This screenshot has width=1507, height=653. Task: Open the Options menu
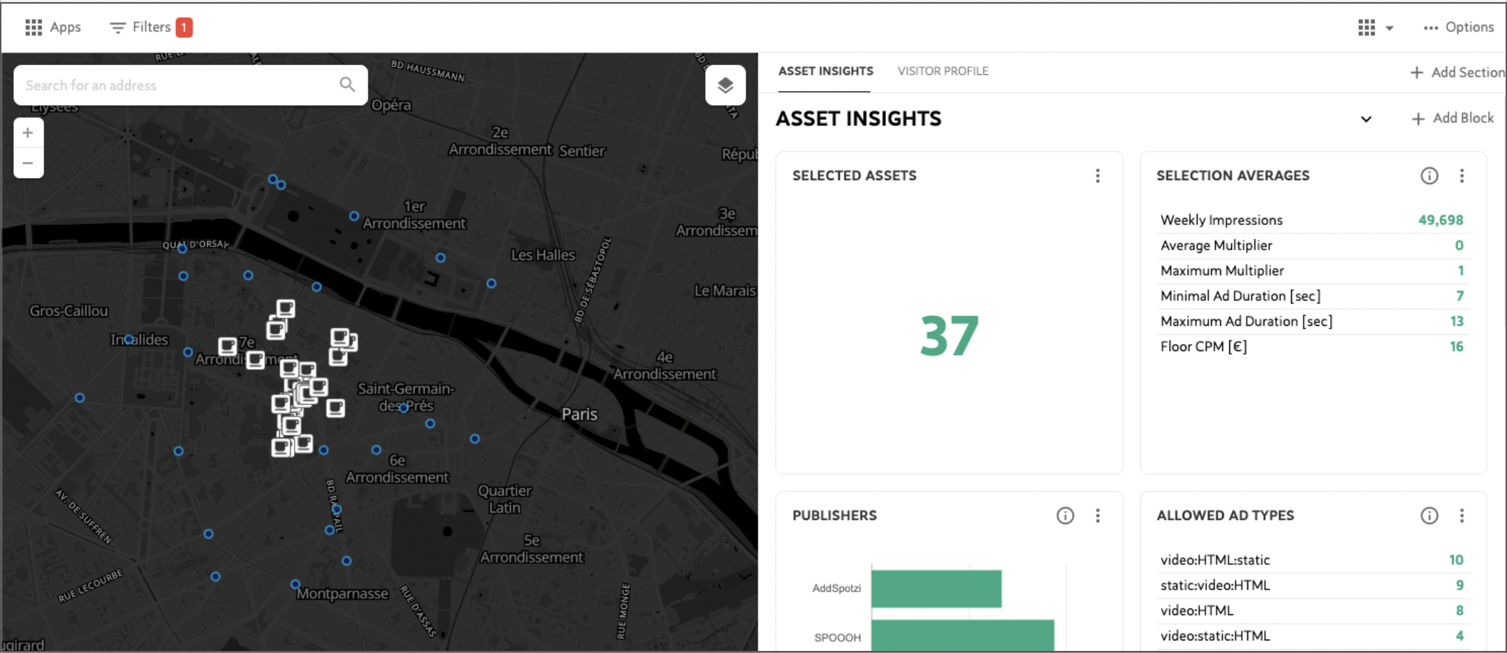1459,27
